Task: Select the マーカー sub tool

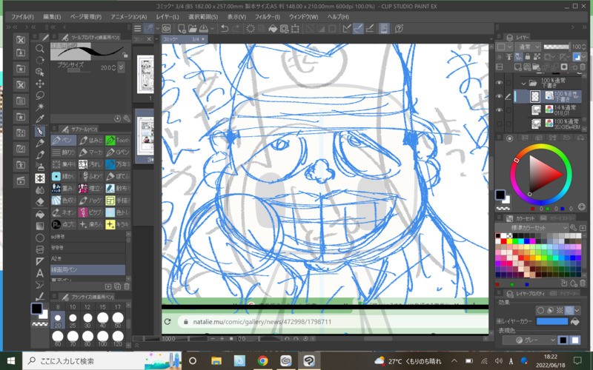Action: [90, 152]
